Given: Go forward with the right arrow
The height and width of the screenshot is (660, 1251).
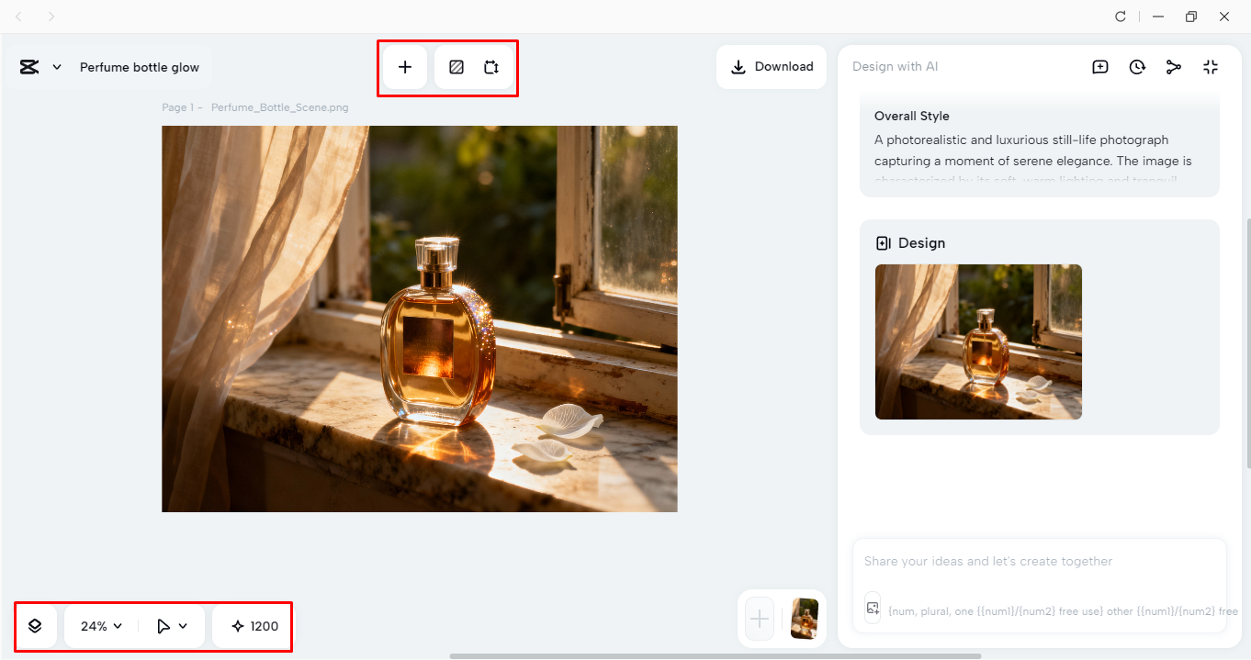Looking at the screenshot, I should point(51,17).
